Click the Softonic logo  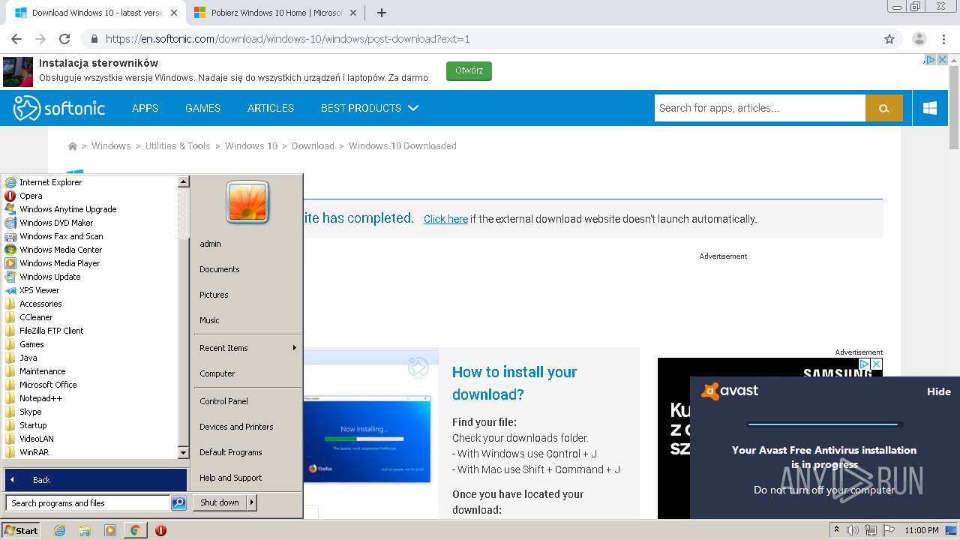tap(59, 108)
